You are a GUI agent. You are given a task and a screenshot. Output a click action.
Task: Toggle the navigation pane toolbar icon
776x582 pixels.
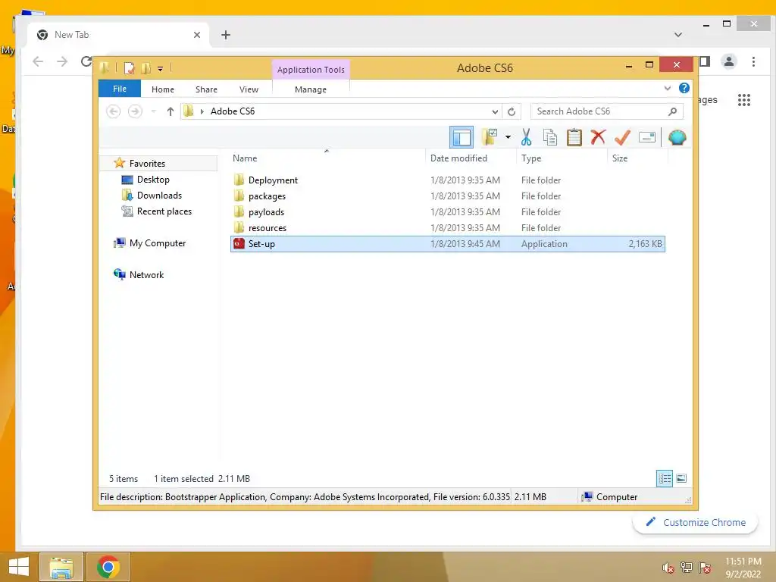pos(462,137)
